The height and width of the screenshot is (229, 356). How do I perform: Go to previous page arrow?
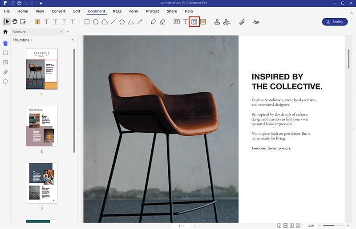(x=168, y=226)
